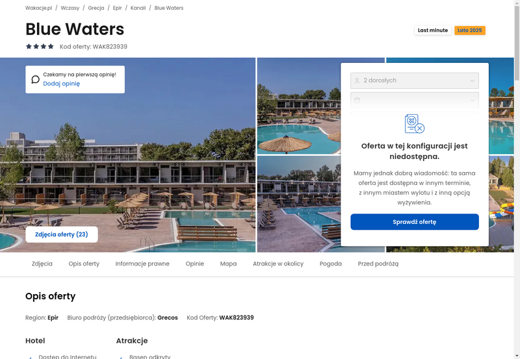Click the calendar icon in date field

[357, 100]
